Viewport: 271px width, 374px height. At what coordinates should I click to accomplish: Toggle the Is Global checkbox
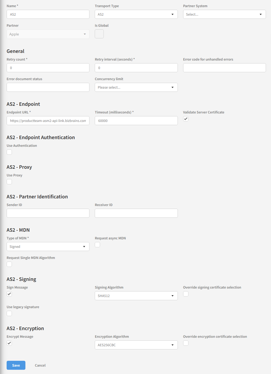[99, 34]
